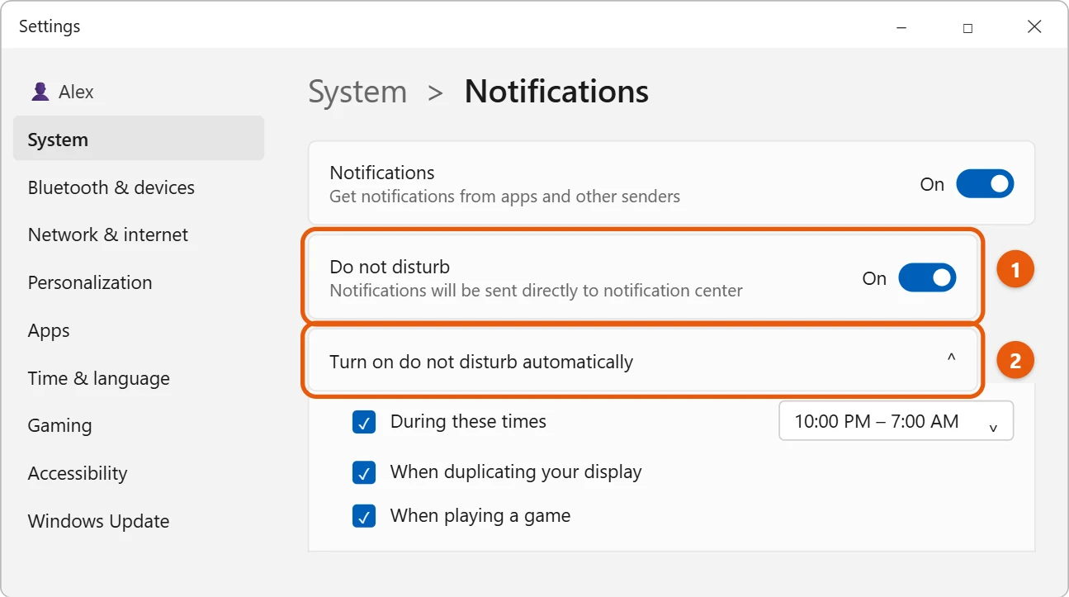Image resolution: width=1069 pixels, height=597 pixels.
Task: Uncheck When playing a game checkbox
Action: (364, 516)
